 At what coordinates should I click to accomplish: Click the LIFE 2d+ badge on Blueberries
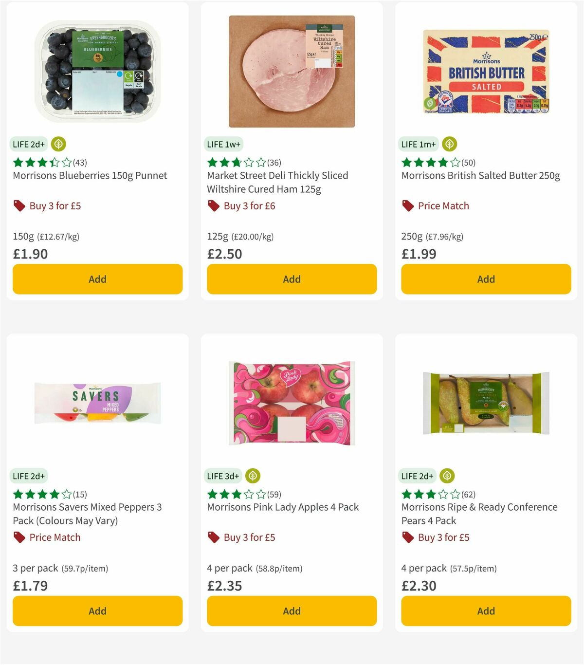[x=28, y=144]
